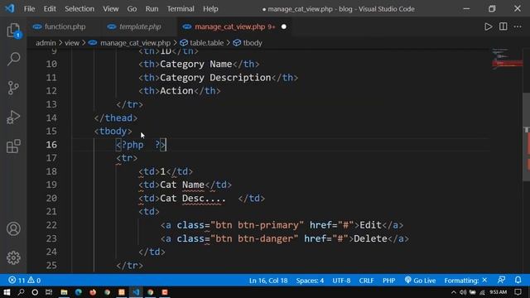Click line number 22 in gutter
Screen dimensions: 530x298
point(51,225)
